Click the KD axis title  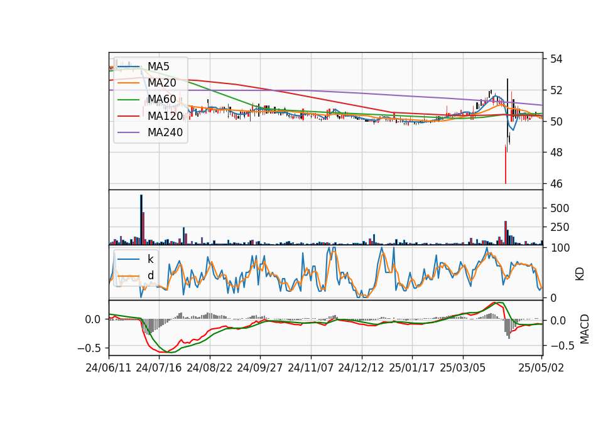pyautogui.click(x=580, y=274)
